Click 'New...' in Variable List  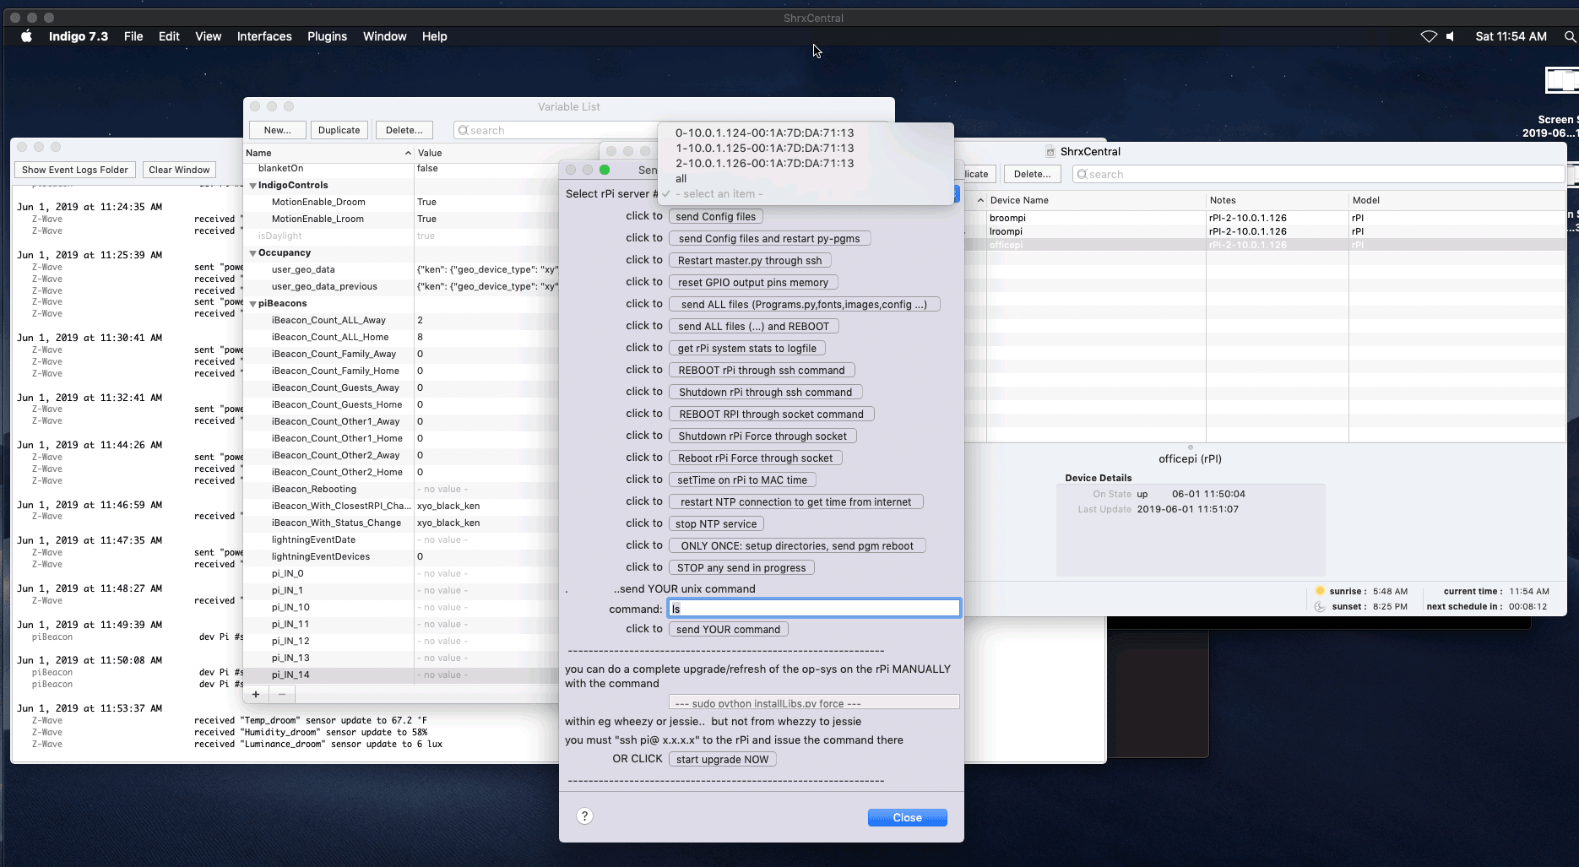(x=277, y=130)
